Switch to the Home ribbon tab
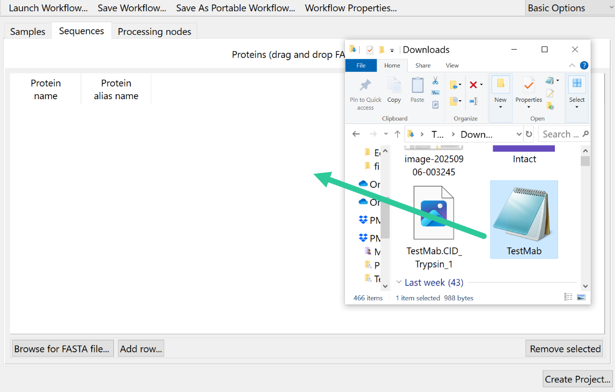The image size is (615, 392). pos(392,65)
